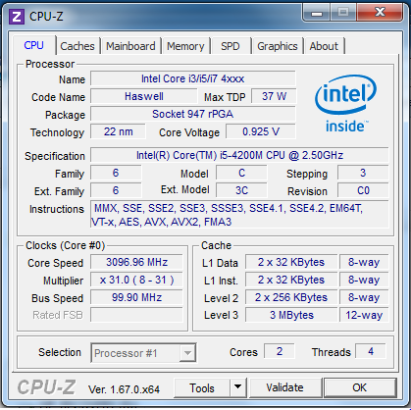Click the Tools button
411x410 pixels.
point(202,388)
